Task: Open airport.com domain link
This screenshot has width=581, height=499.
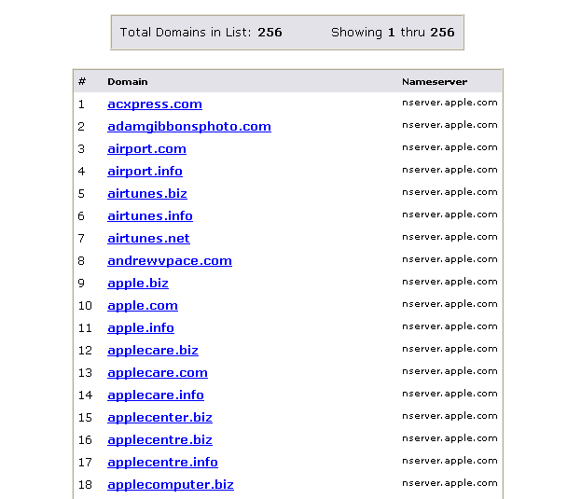Action: point(146,149)
